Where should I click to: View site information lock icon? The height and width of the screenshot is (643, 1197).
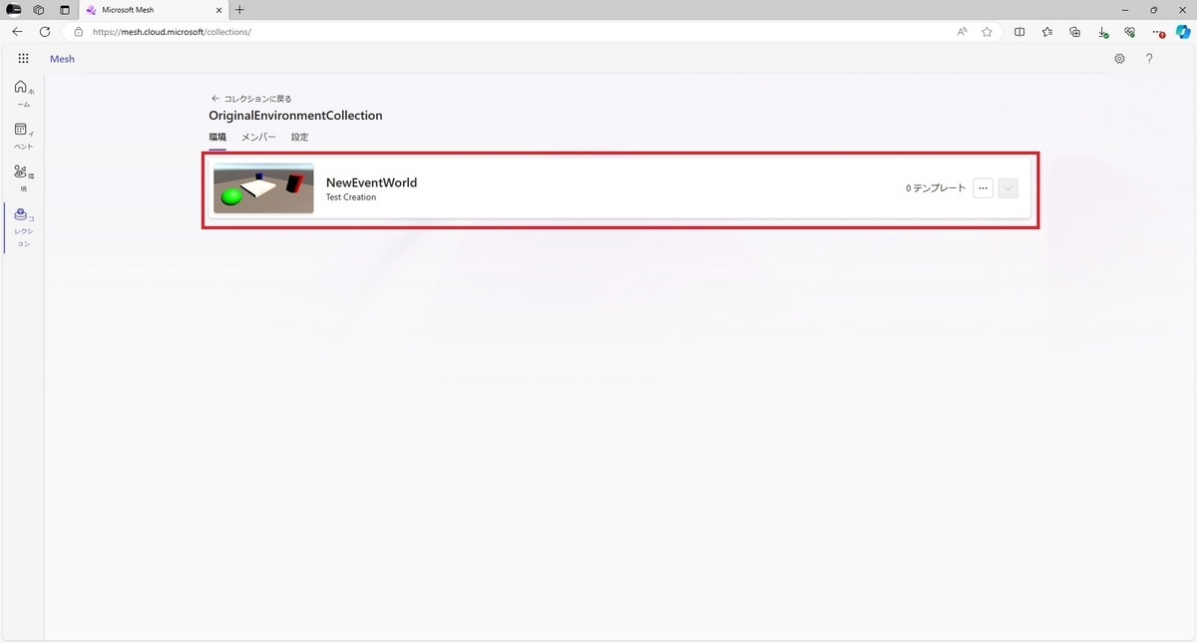[79, 32]
